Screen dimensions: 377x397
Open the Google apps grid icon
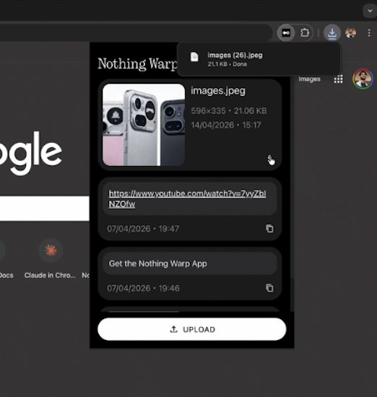(x=338, y=79)
